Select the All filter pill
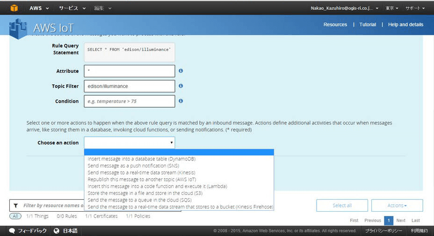This screenshot has height=236, width=434. (15, 216)
